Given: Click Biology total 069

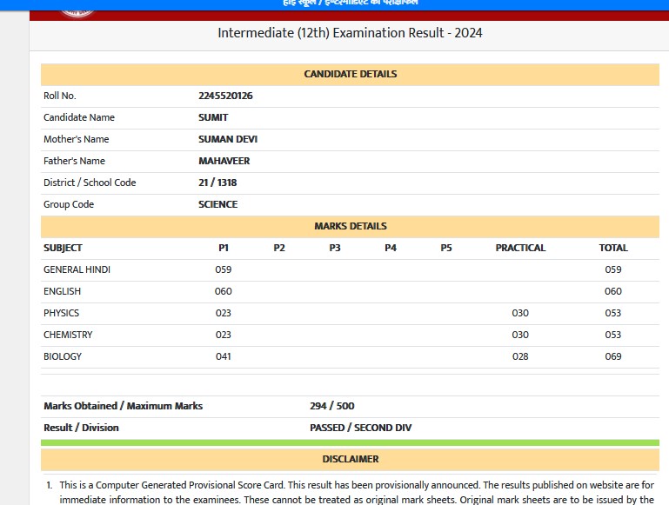Looking at the screenshot, I should [613, 356].
